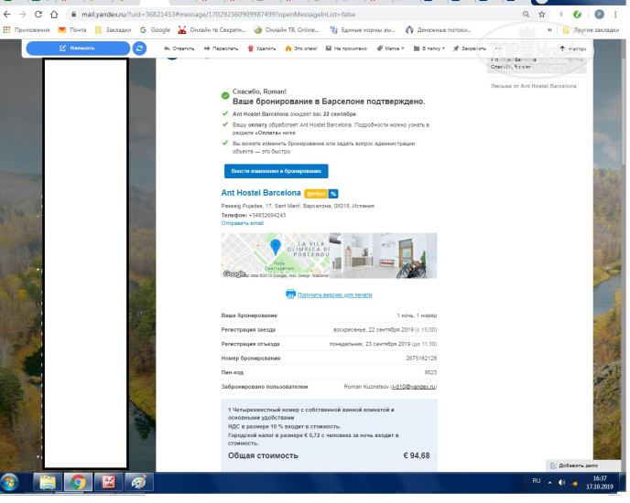Click Отправить email link
The image size is (630, 503).
[242, 222]
